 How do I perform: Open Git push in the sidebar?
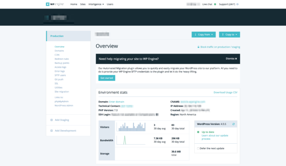pos(59,79)
